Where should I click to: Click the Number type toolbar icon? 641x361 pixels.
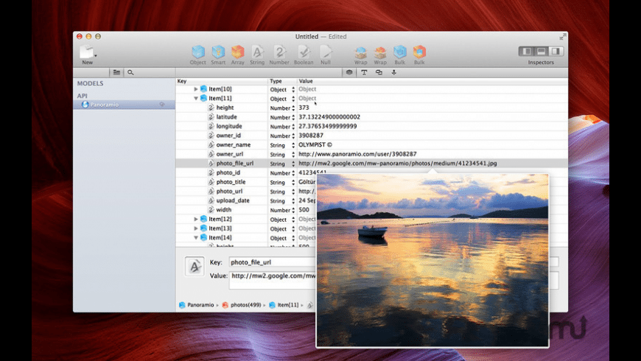[279, 52]
